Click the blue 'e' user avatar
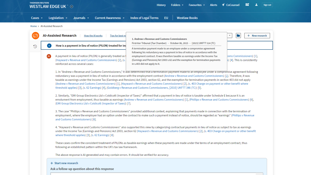Image resolution: width=311 pixels, height=175 pixels. tap(49, 46)
